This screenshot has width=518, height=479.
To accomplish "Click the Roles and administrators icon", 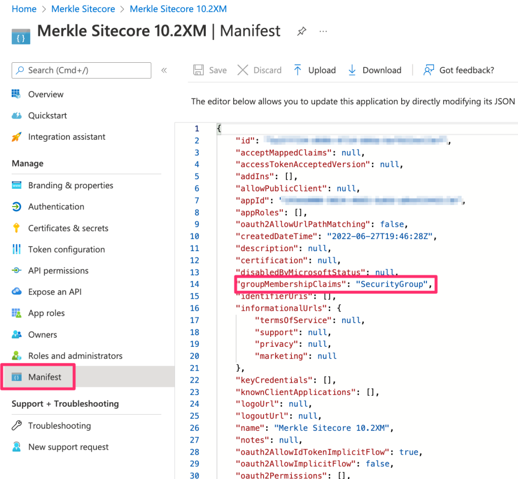I will [x=17, y=355].
